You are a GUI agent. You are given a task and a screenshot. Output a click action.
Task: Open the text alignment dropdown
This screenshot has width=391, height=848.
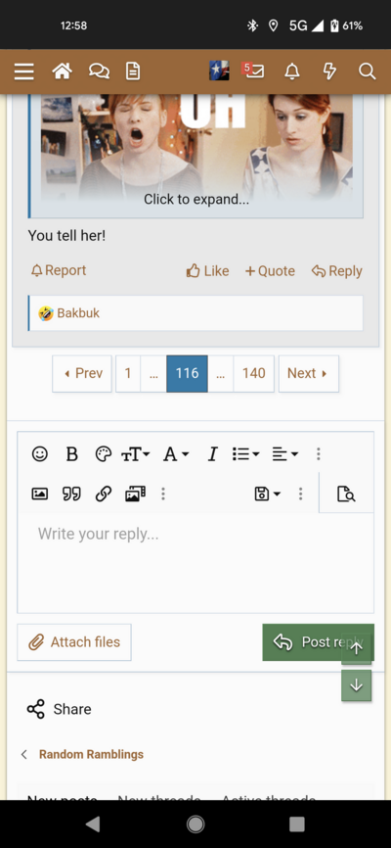coord(285,453)
